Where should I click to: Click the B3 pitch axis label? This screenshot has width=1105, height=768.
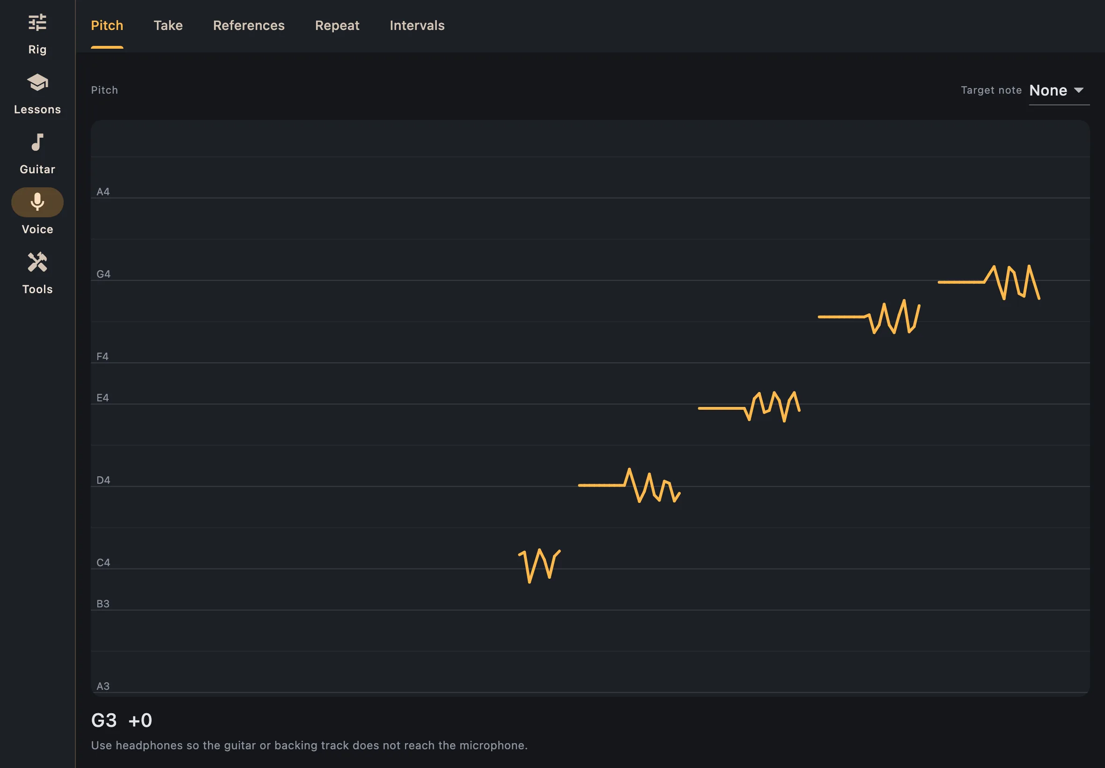(x=103, y=604)
